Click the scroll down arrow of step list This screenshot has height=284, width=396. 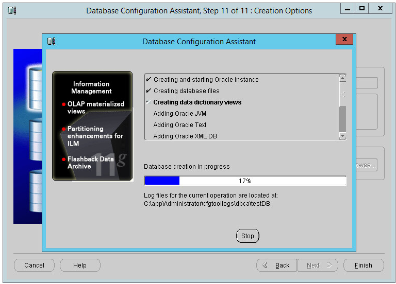342,136
